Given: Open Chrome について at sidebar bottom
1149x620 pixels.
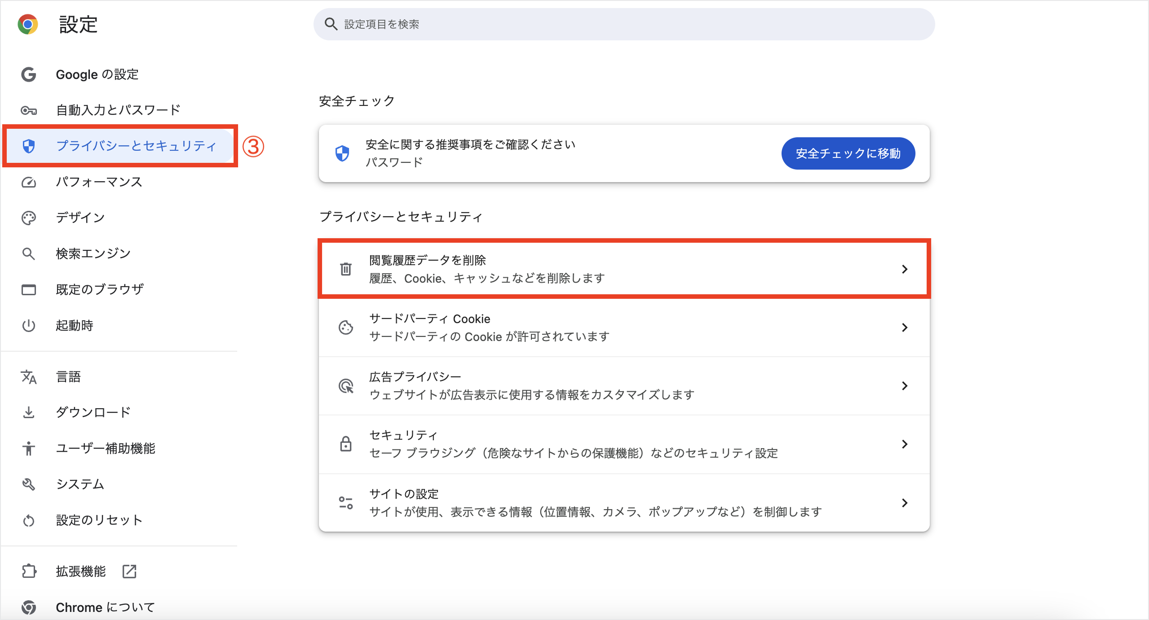Looking at the screenshot, I should [105, 607].
